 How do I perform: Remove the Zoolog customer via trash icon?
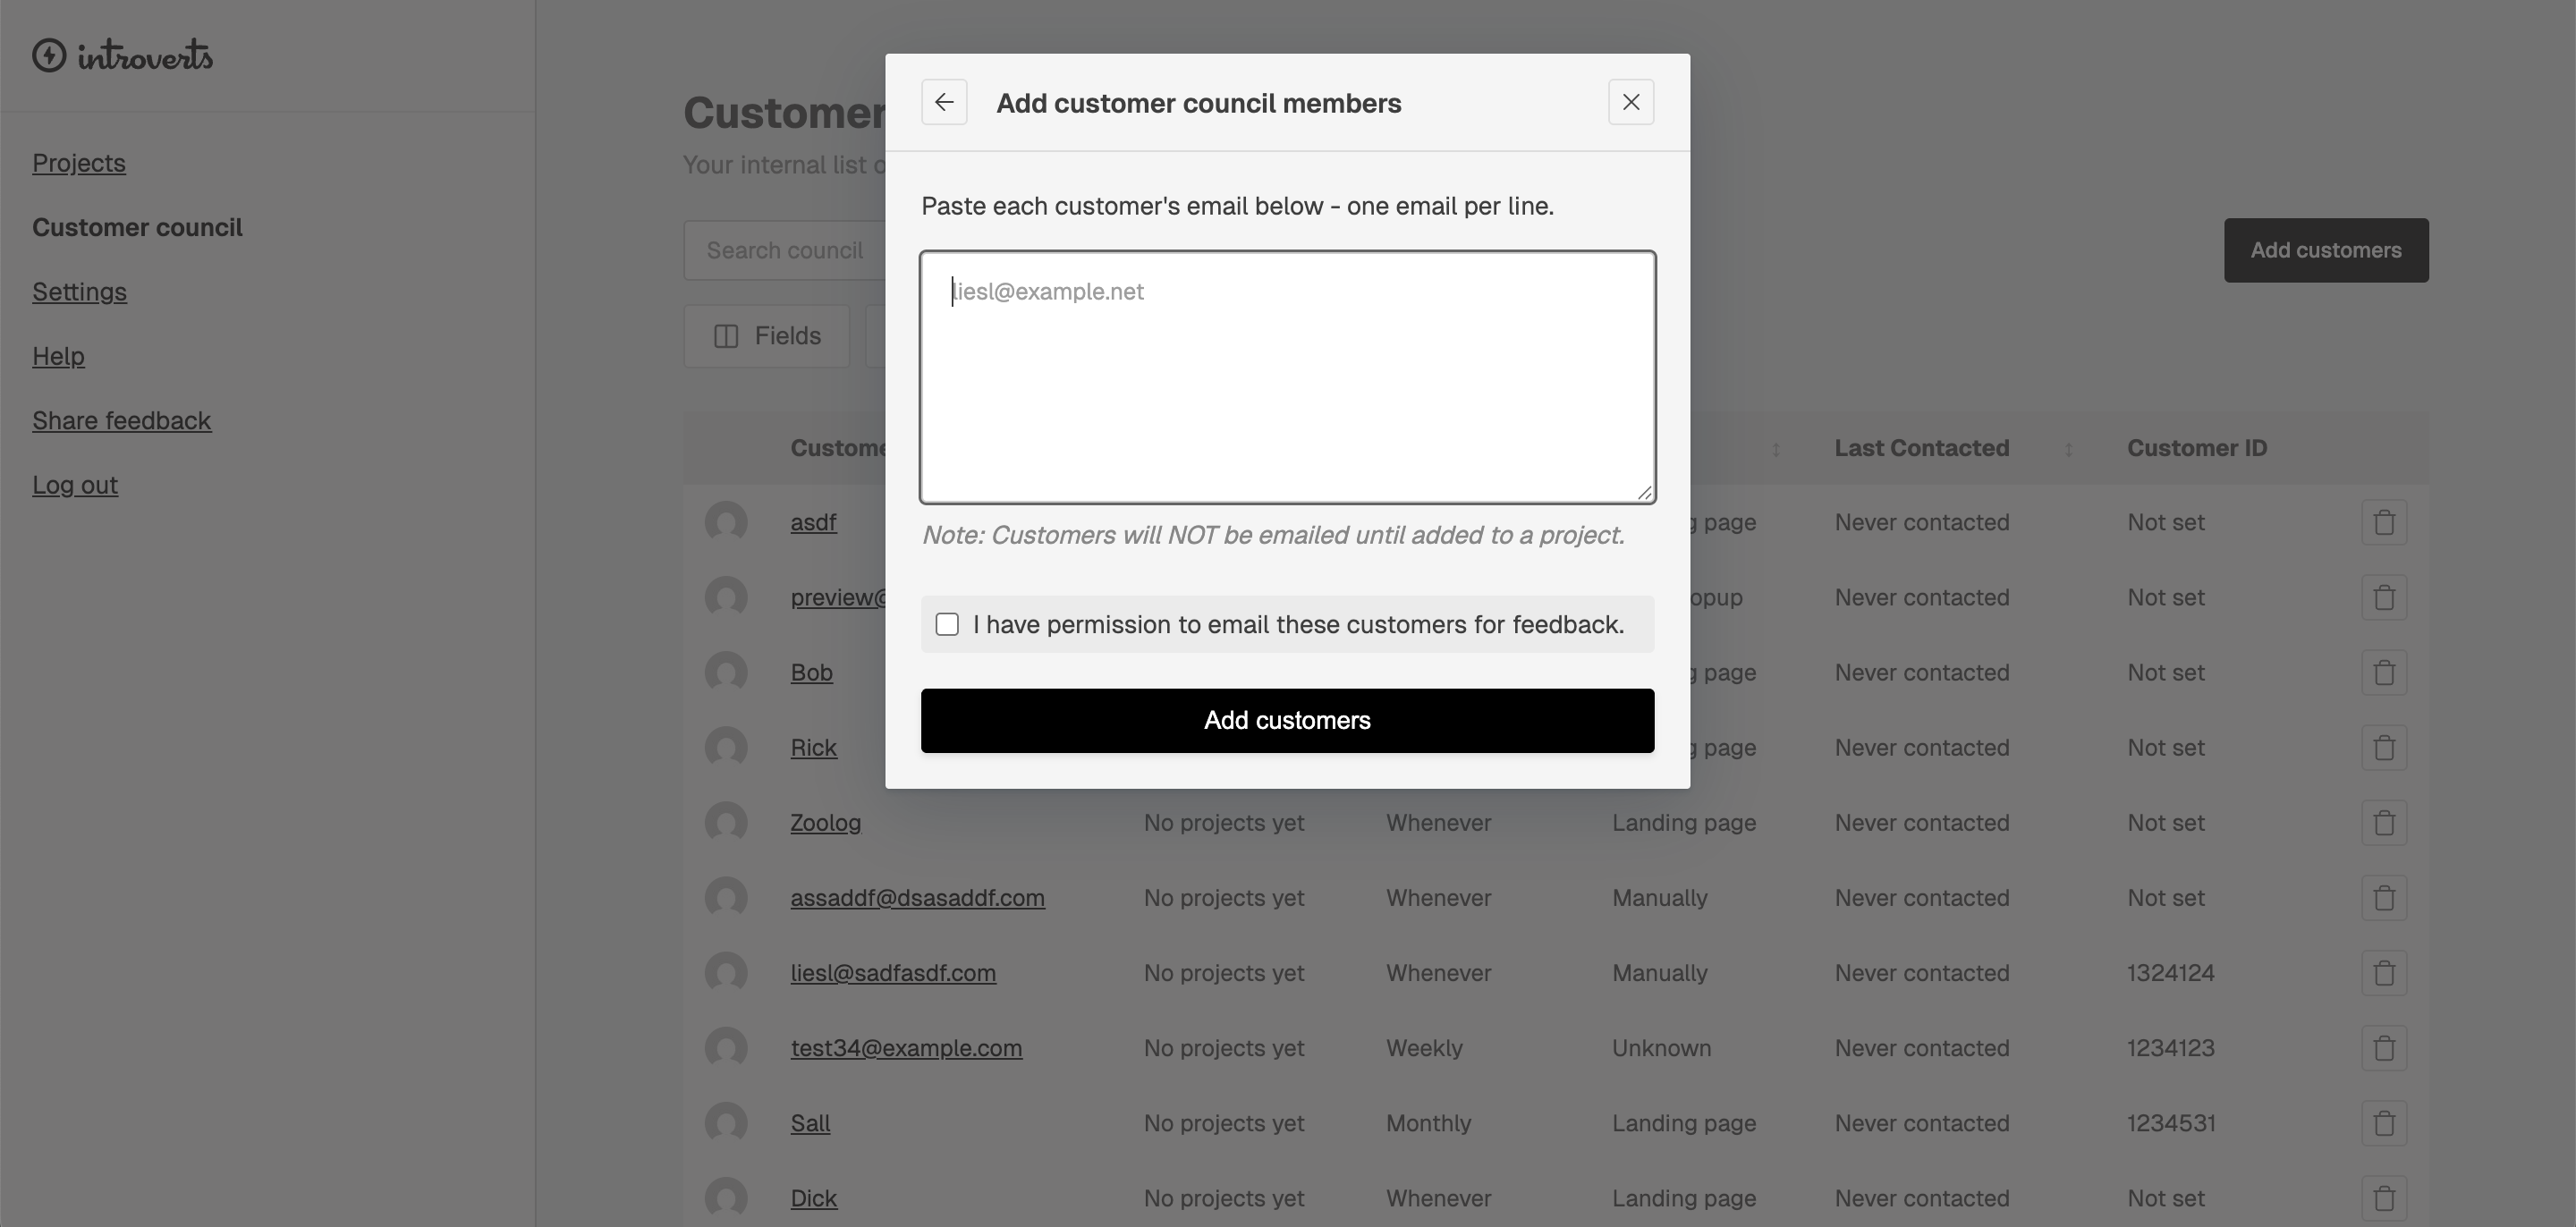tap(2383, 823)
